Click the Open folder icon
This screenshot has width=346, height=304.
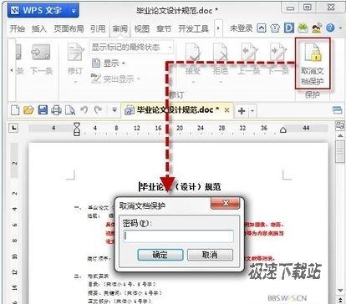pyautogui.click(x=28, y=110)
